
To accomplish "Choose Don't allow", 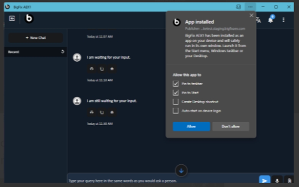I will pyautogui.click(x=230, y=126).
